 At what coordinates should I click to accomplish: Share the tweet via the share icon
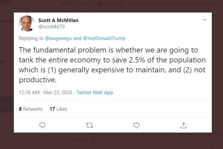coord(183,125)
